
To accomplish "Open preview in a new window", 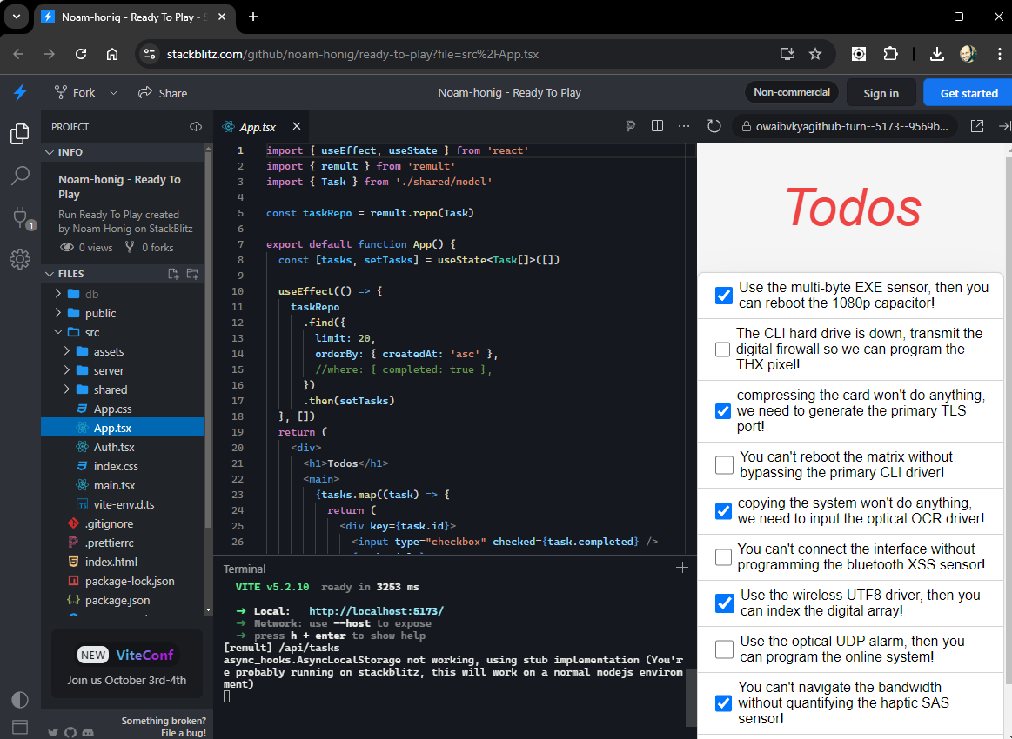I will point(976,125).
